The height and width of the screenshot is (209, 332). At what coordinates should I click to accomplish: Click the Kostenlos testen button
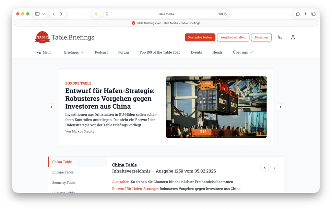click(x=200, y=37)
